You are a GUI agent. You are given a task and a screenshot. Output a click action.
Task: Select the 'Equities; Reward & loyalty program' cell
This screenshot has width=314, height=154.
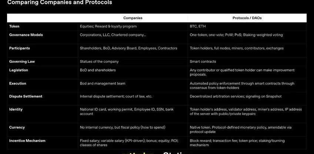point(108,27)
